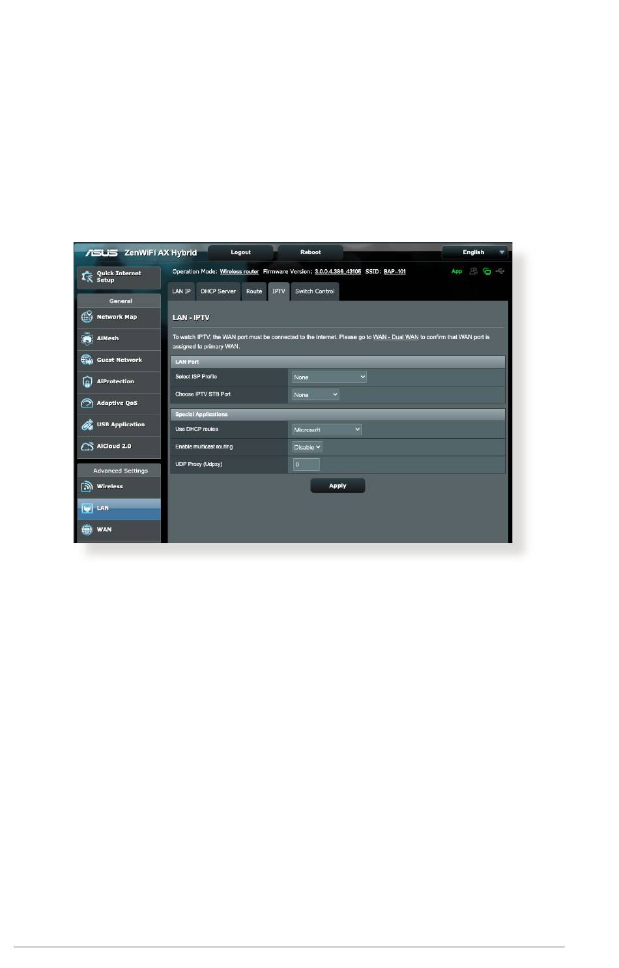Open the Switch Control tab
Screen dimensions: 619x968
click(x=315, y=291)
